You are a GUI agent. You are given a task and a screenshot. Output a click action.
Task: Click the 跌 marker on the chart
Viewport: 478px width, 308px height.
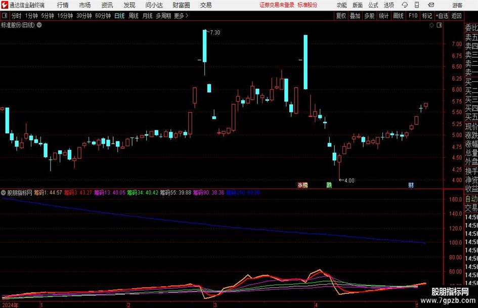pos(329,185)
